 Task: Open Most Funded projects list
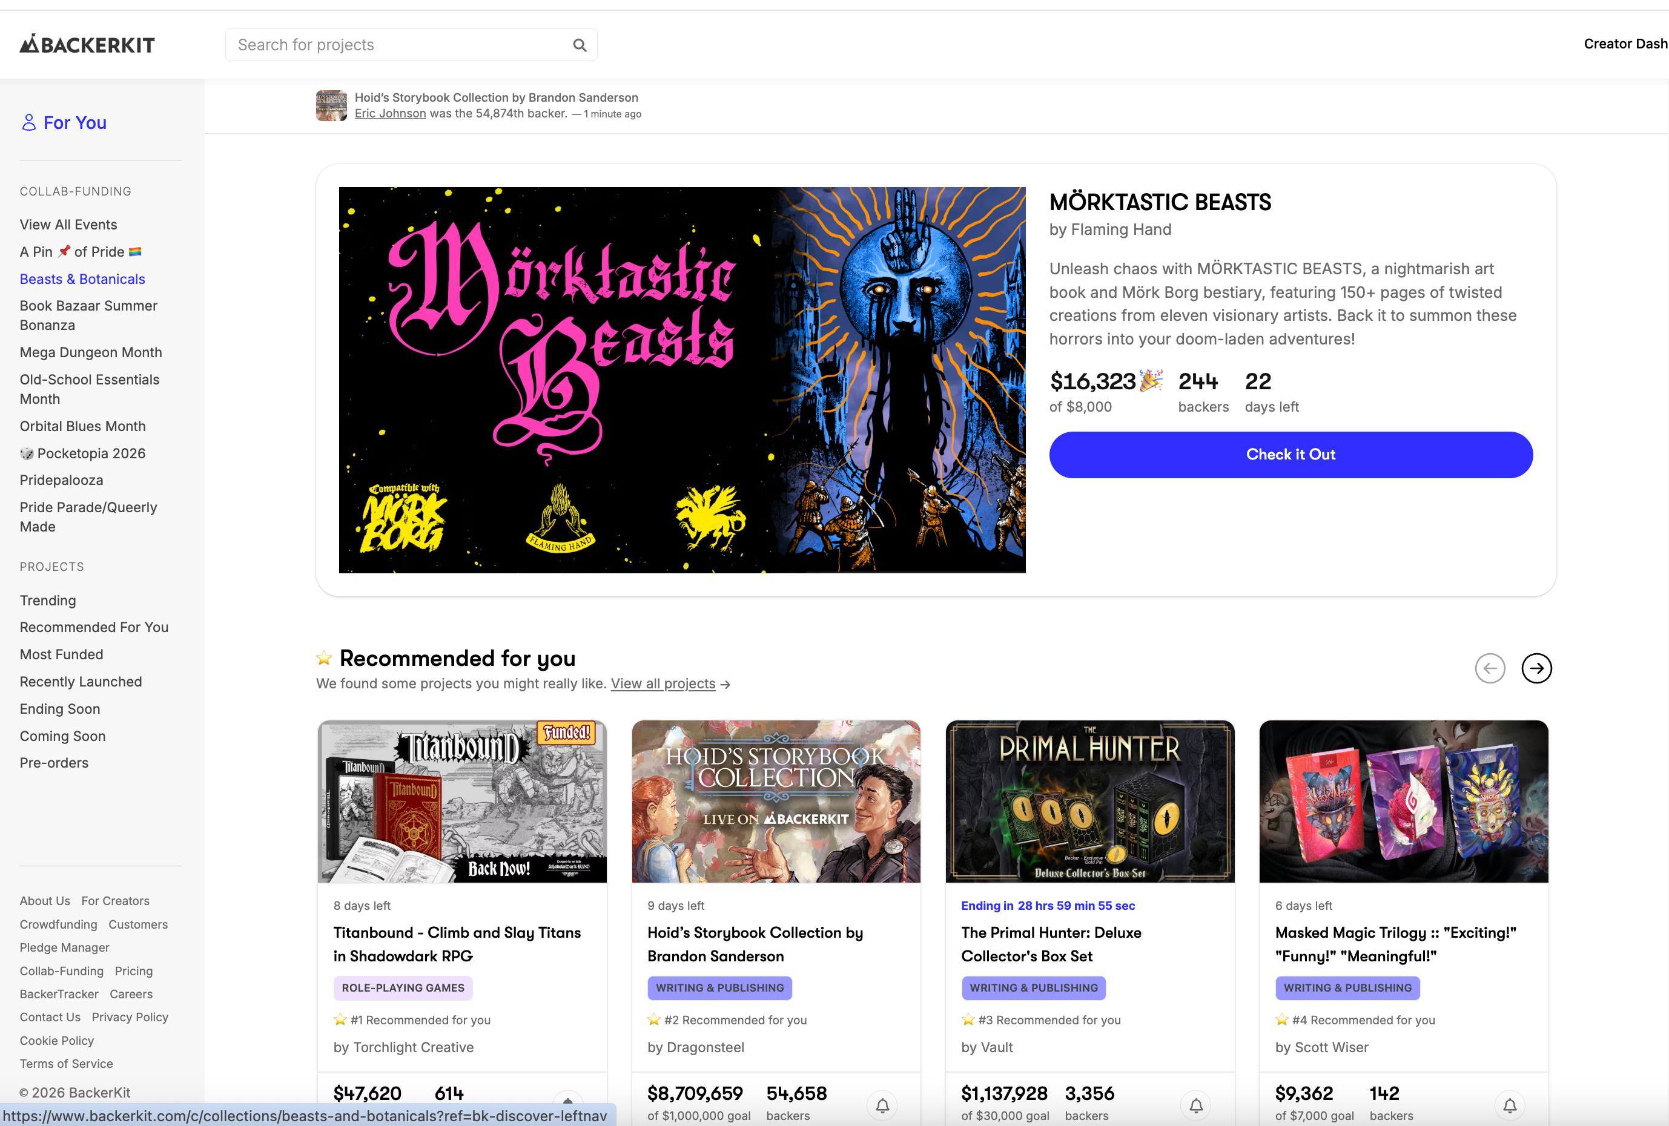62,654
